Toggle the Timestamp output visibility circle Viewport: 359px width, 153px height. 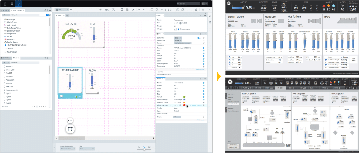click(x=203, y=66)
